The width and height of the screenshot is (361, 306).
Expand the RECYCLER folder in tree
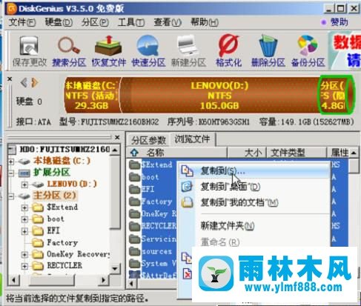[x=24, y=266]
